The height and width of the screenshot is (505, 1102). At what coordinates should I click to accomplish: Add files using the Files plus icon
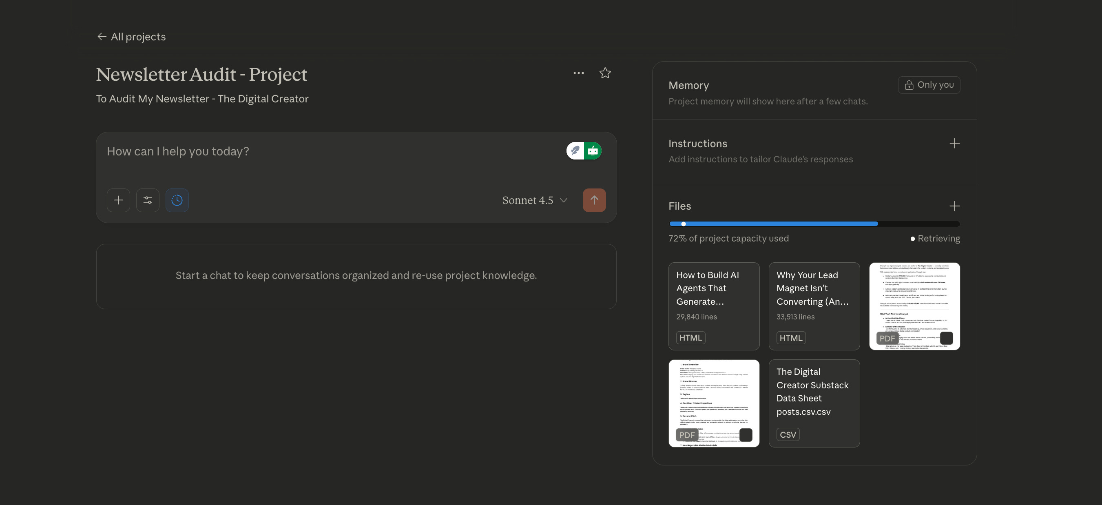pos(954,206)
